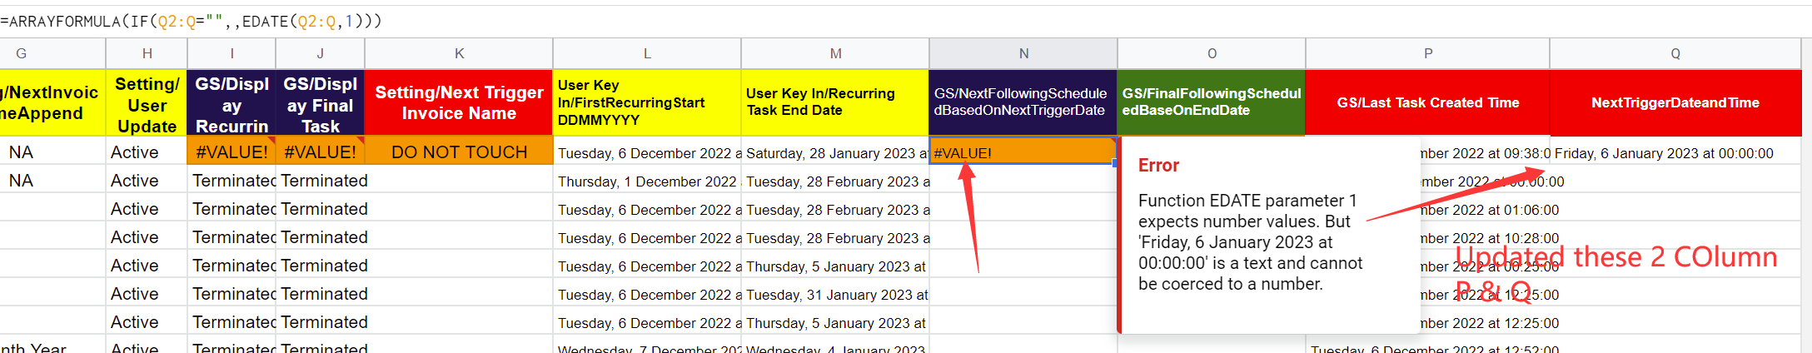The height and width of the screenshot is (353, 1812).
Task: Select Saturday, 28 January 2023 end date cell
Action: pyautogui.click(x=835, y=152)
